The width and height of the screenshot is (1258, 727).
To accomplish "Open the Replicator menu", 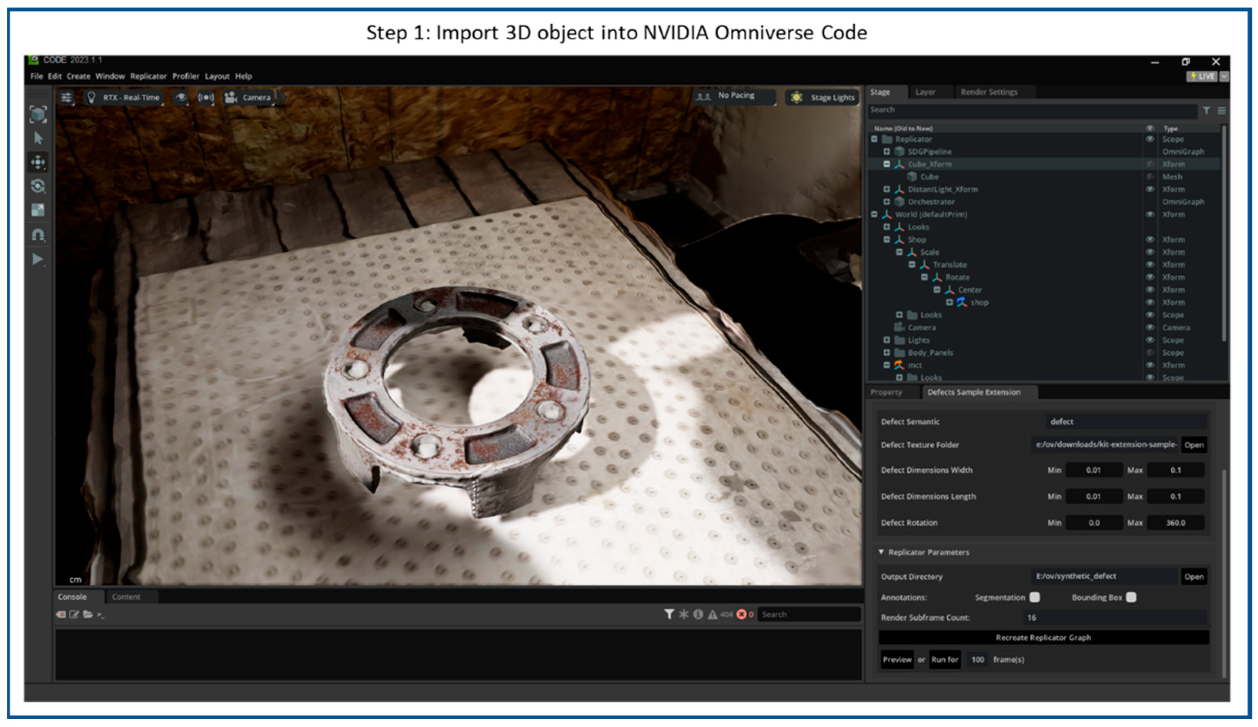I will (x=148, y=76).
